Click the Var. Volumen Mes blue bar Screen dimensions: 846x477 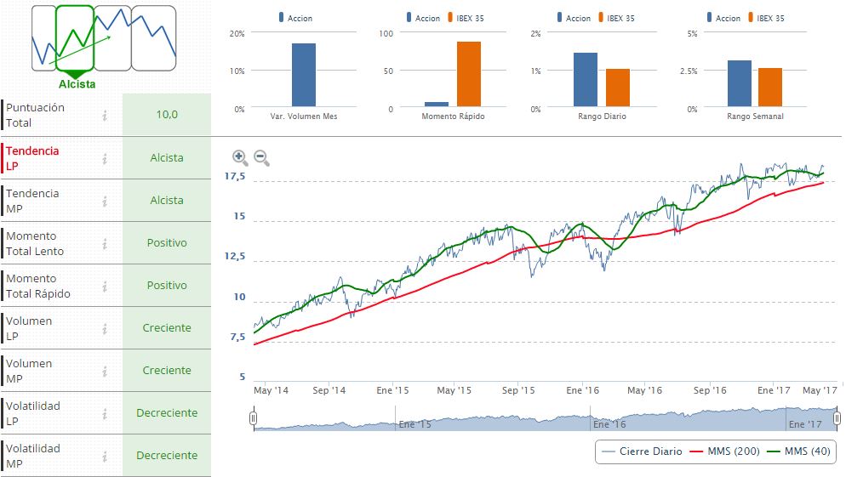[304, 75]
